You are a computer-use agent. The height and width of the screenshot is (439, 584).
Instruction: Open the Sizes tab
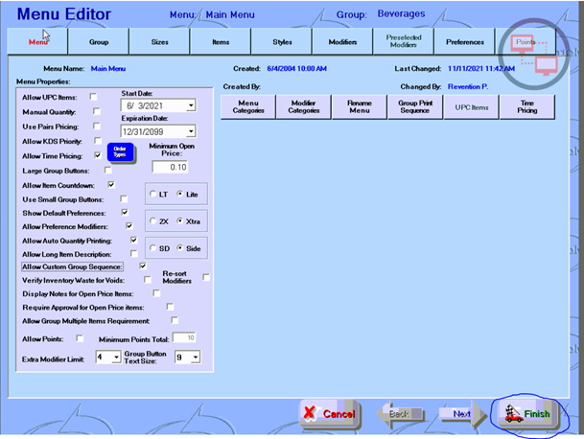click(x=160, y=42)
